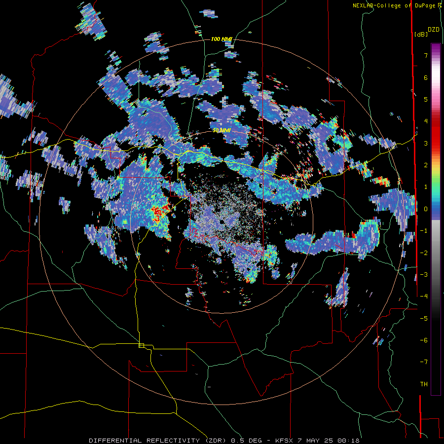
Task: Click the small yellow square highway junction marker
Action: pyautogui.click(x=141, y=345)
